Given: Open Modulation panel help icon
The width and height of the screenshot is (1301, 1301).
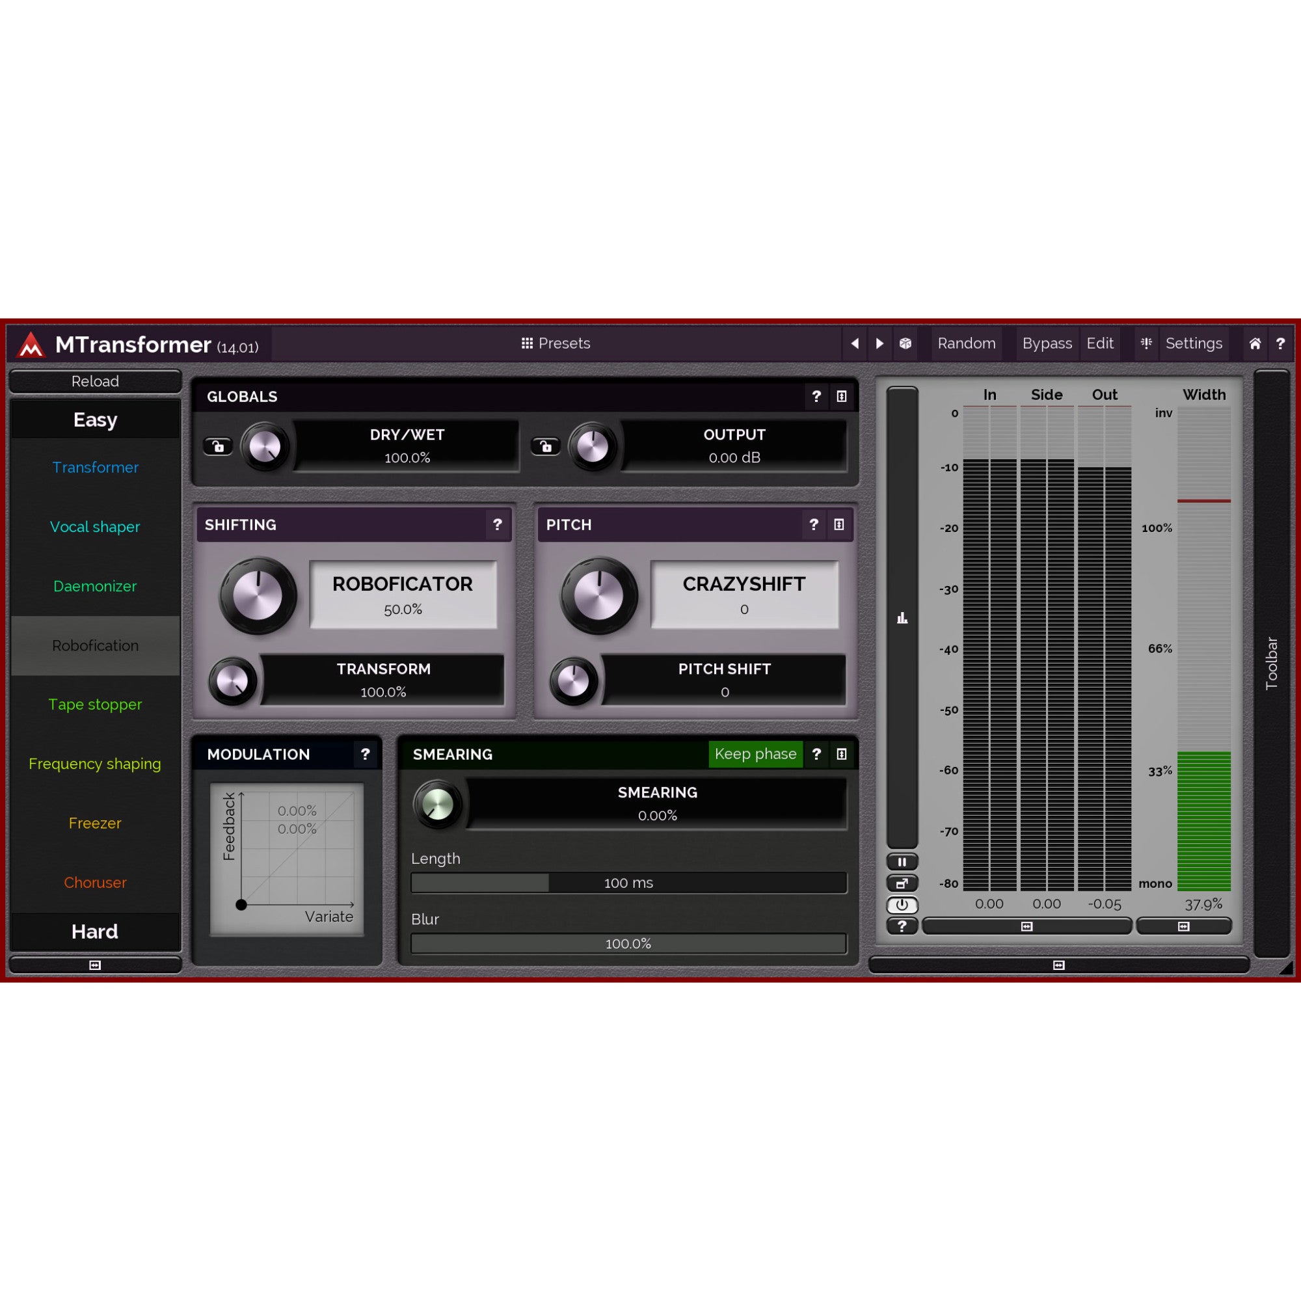Looking at the screenshot, I should click(365, 754).
